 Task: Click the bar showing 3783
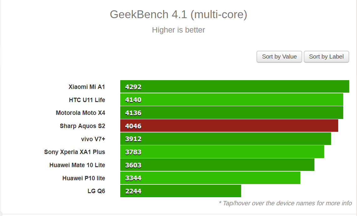222,152
